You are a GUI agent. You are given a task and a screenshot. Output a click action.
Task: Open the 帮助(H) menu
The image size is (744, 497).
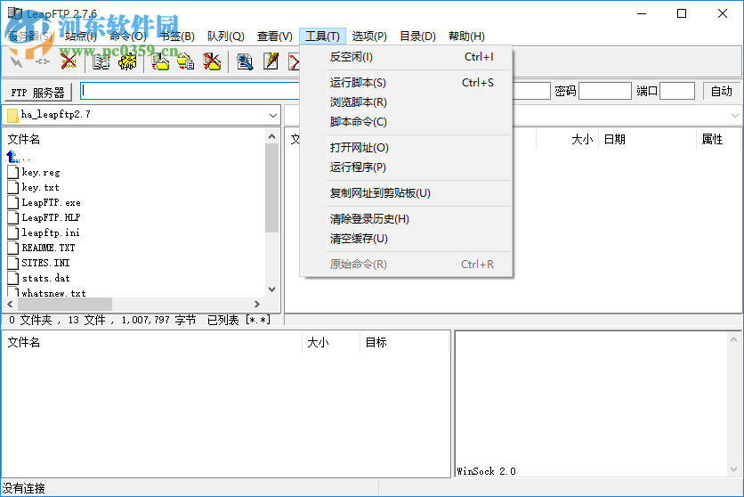pyautogui.click(x=466, y=37)
